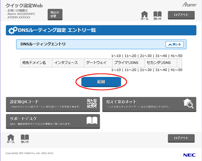Click the house-magnifier icon in 見えて安心ネット
This screenshot has height=161, width=202.
tap(188, 103)
